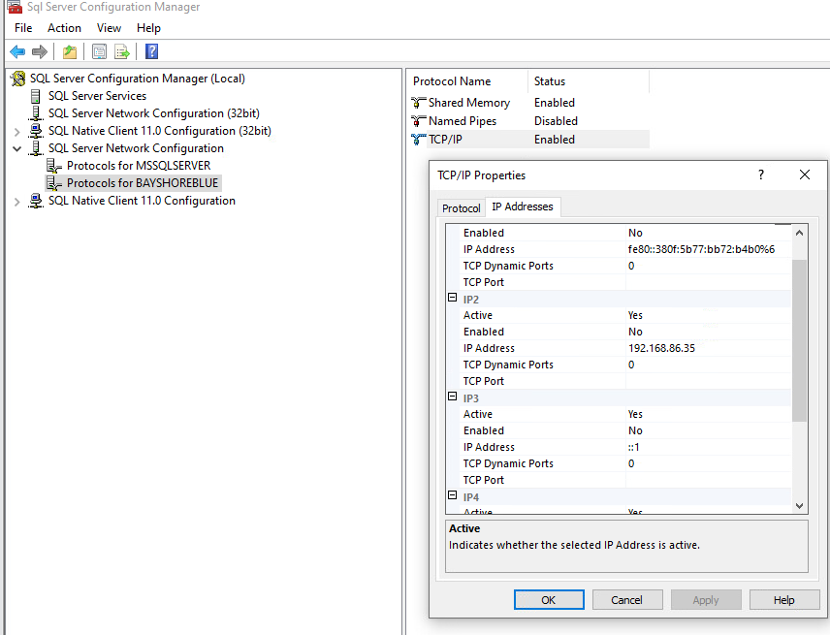This screenshot has height=635, width=830.
Task: Click Cancel in TCP/IP Properties
Action: tap(626, 600)
